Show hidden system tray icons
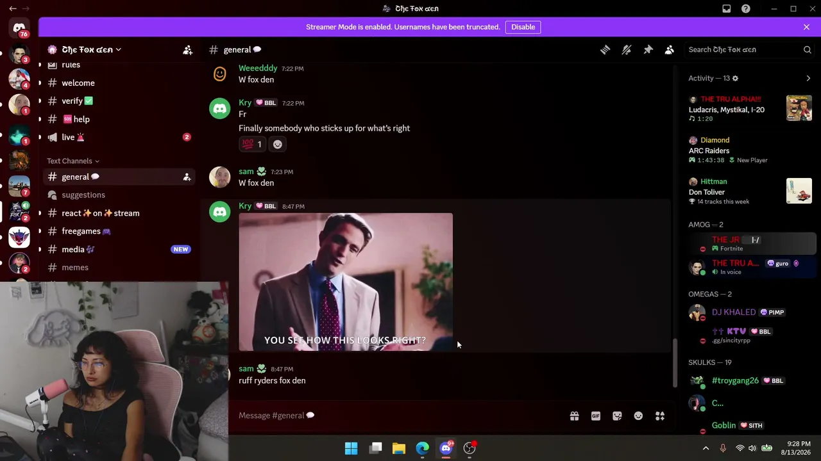 coord(706,448)
